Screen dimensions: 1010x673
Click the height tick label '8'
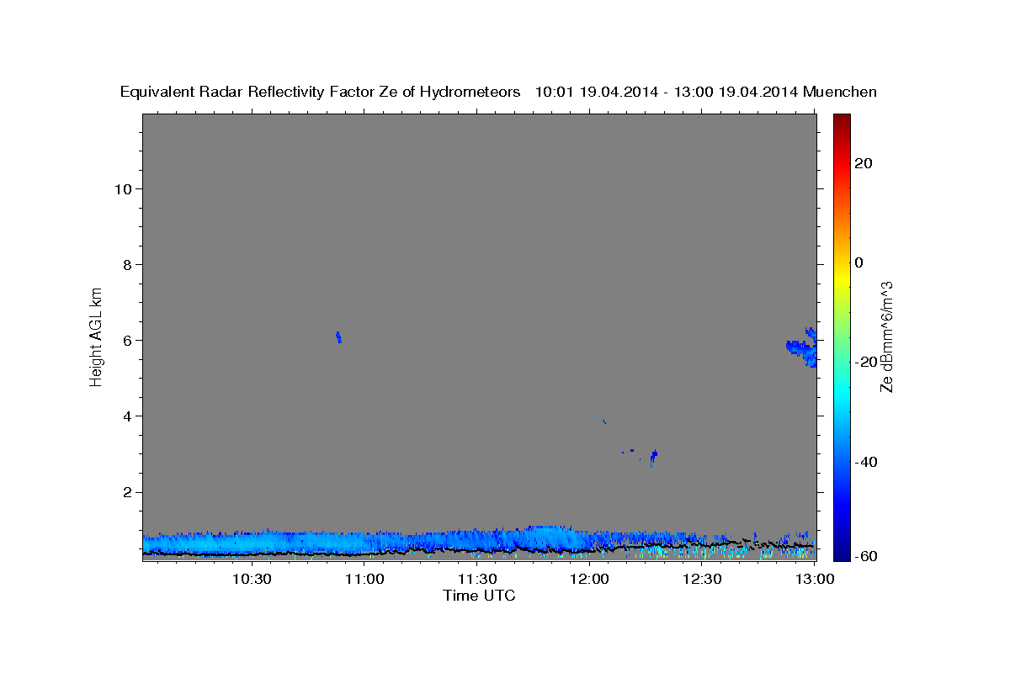coord(127,264)
